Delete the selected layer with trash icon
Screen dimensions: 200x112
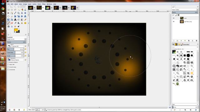coord(197,41)
